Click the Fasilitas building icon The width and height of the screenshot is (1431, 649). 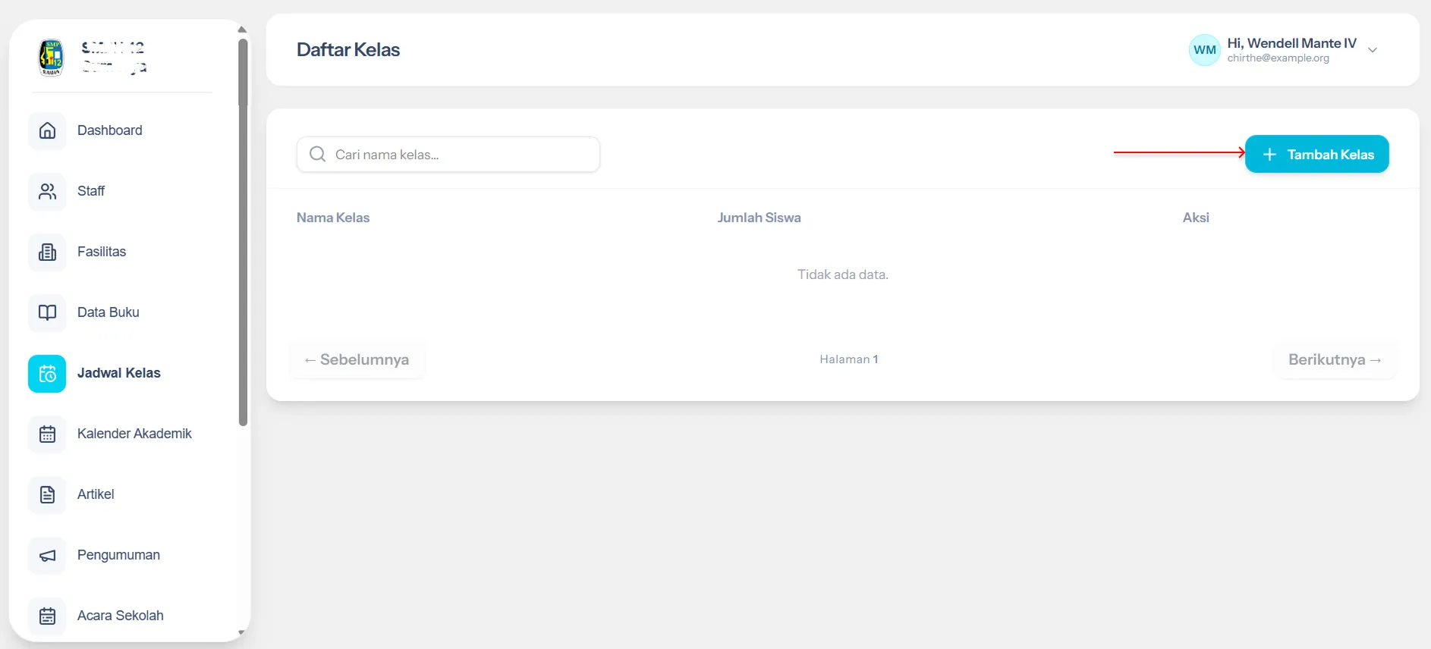pyautogui.click(x=47, y=252)
